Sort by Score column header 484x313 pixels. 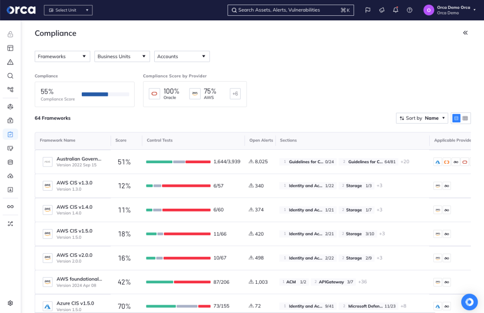pyautogui.click(x=121, y=140)
